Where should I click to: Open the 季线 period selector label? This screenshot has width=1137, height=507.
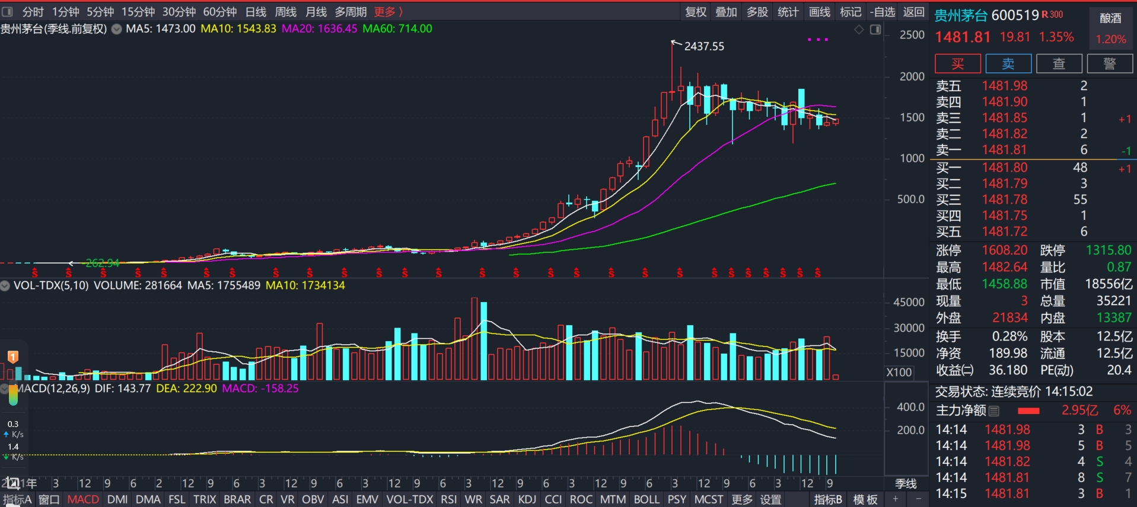point(906,484)
